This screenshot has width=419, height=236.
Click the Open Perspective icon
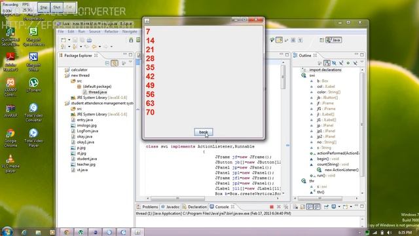(x=321, y=40)
